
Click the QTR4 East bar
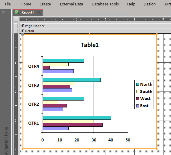click(58, 71)
